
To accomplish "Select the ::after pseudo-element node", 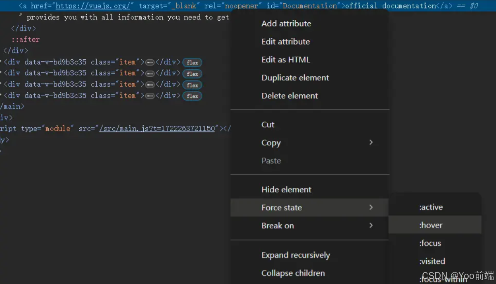I will [26, 40].
